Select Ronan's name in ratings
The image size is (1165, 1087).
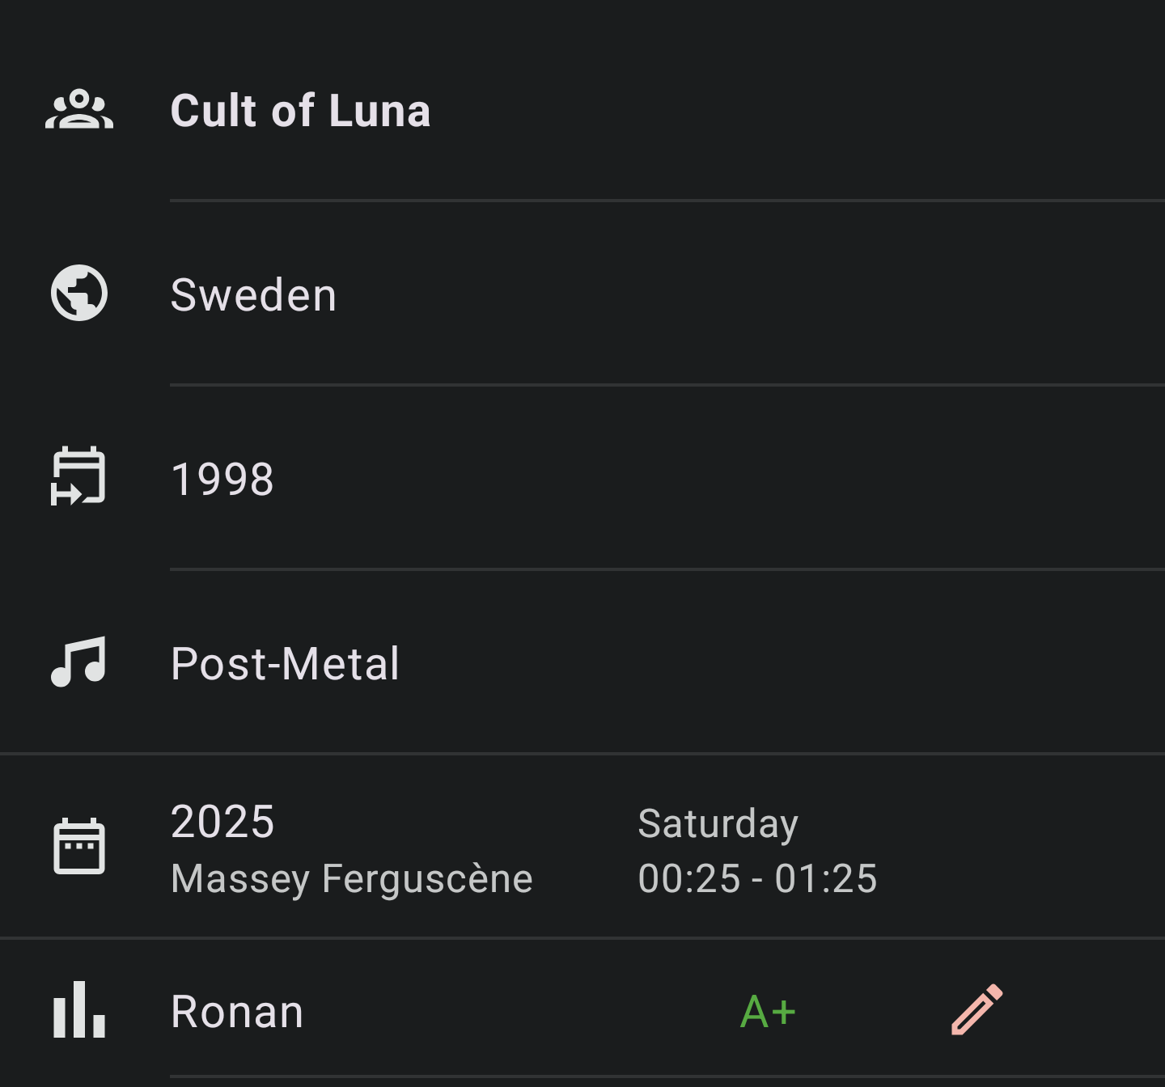[237, 1011]
